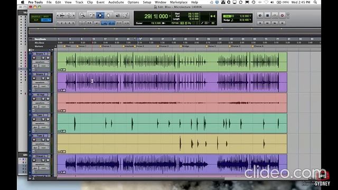Open the Nudge value dropdown
338x190 pixels.
click(250, 20)
